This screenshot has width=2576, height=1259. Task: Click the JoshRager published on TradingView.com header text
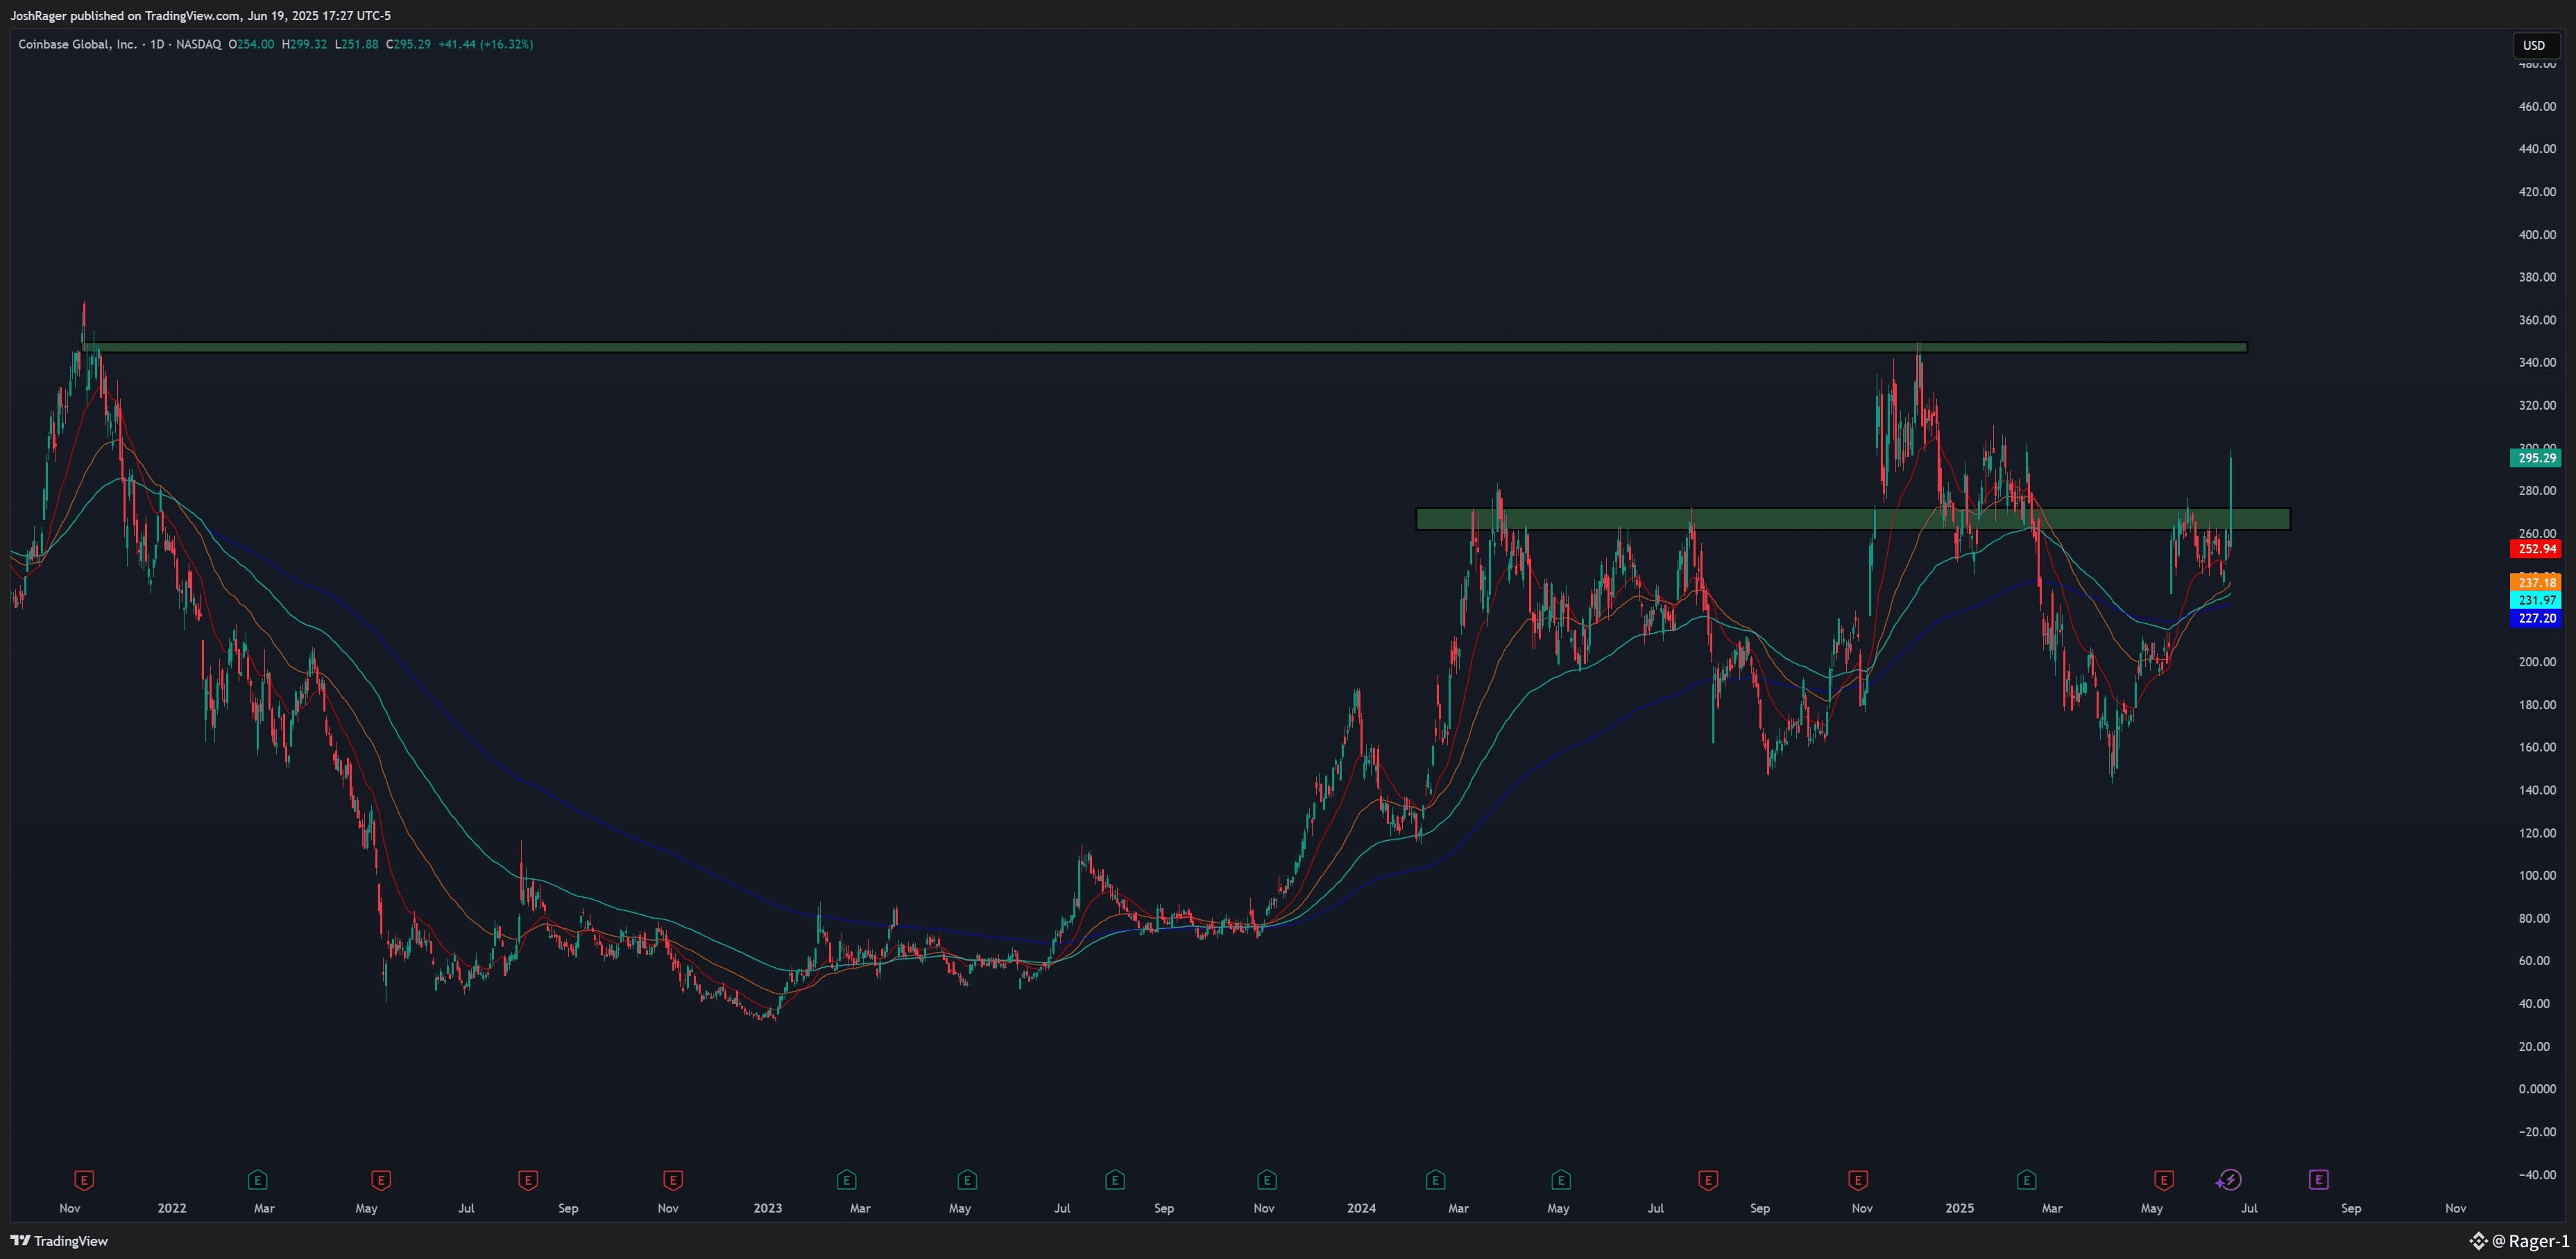click(x=200, y=16)
